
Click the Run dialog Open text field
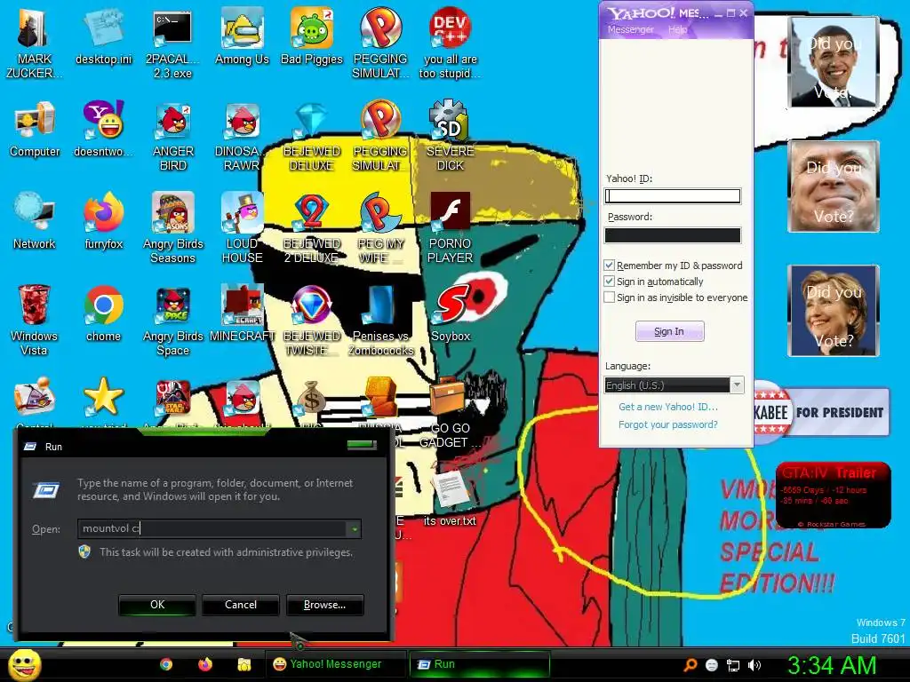212,528
